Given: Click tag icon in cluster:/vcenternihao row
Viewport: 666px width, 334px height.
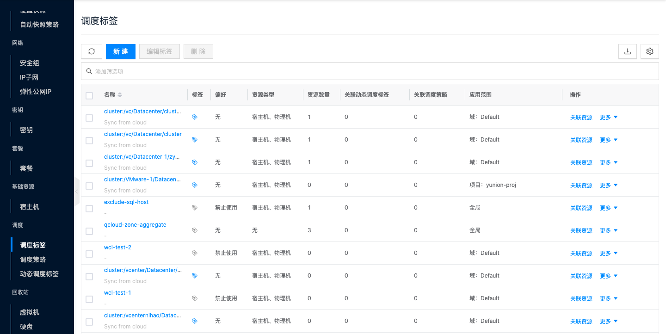Looking at the screenshot, I should tap(195, 321).
